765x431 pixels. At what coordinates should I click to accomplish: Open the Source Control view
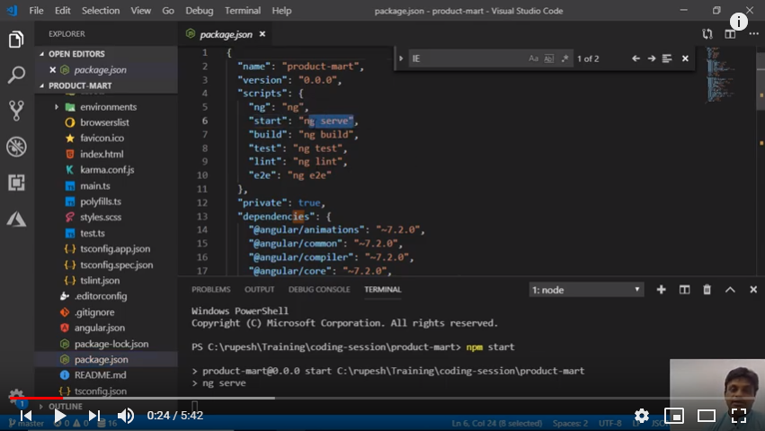coord(16,111)
